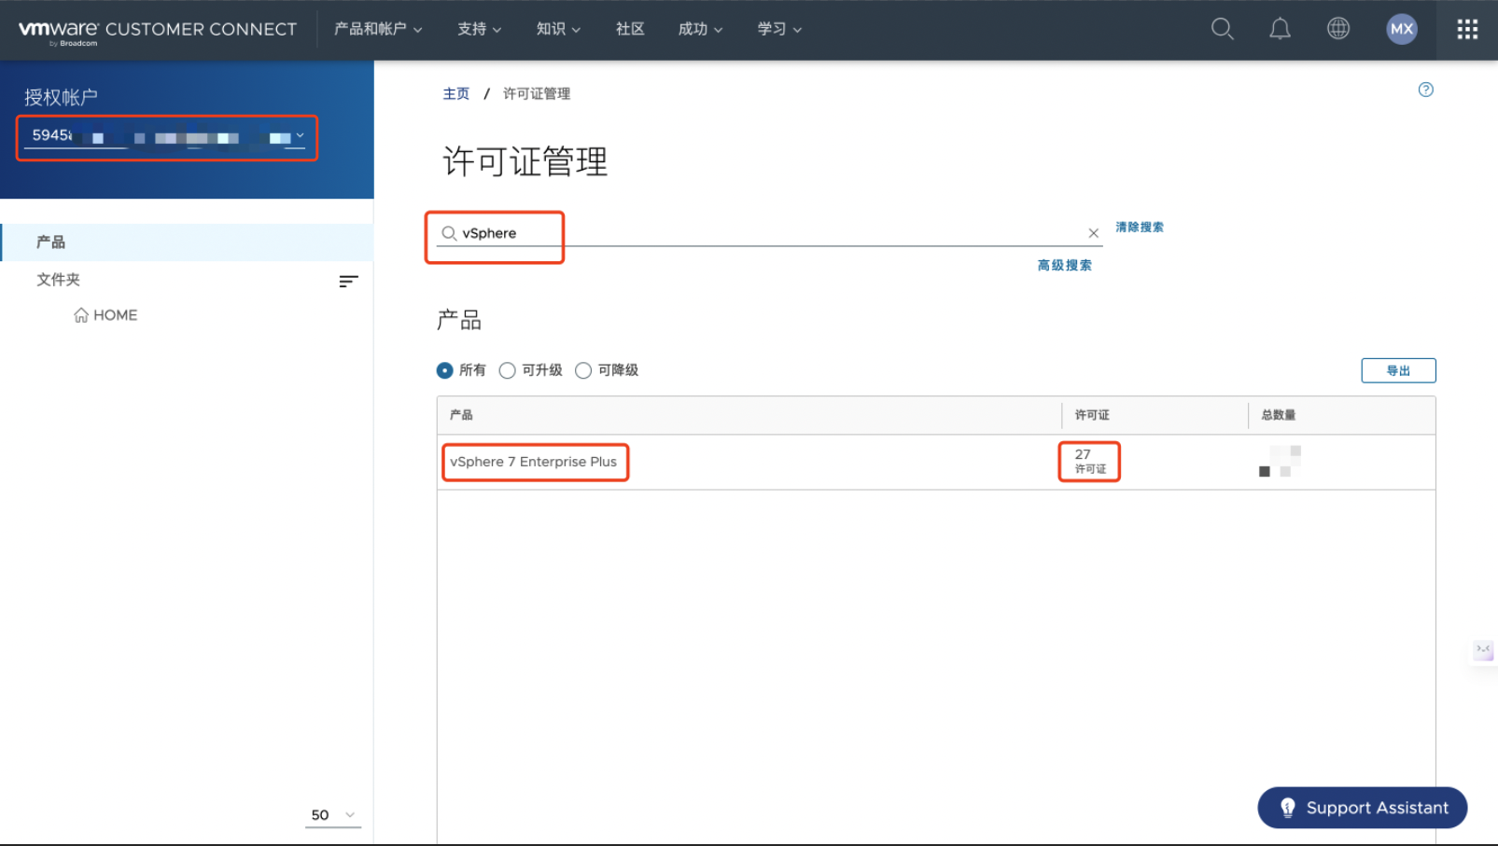Expand the 知识 menu
The image size is (1498, 846).
point(558,29)
